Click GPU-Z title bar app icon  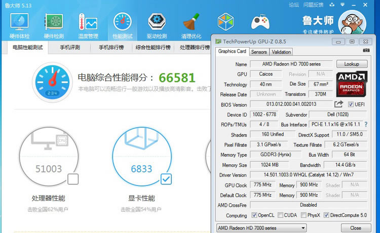(x=218, y=41)
